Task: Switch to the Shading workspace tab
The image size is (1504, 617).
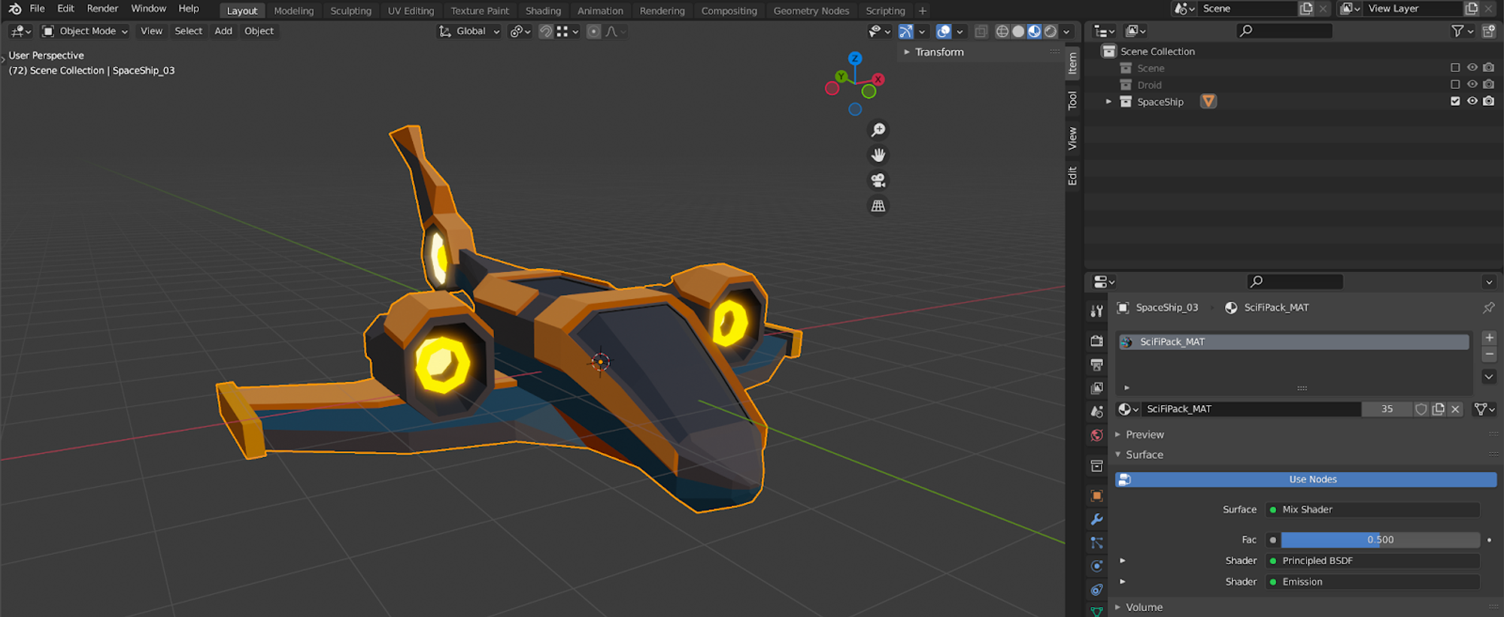Action: point(543,11)
